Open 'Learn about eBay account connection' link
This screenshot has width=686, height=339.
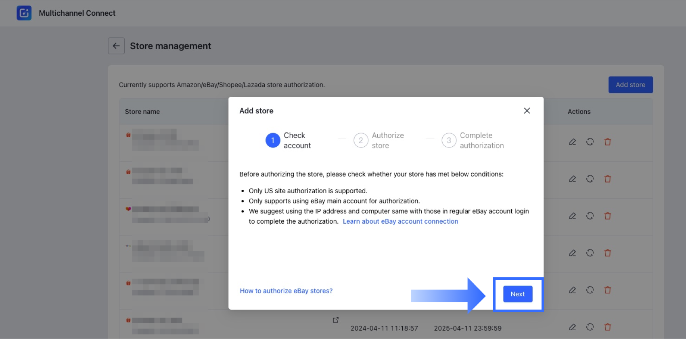point(400,221)
